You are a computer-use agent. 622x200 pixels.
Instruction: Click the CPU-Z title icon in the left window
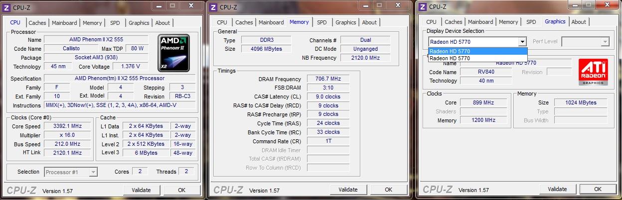7,6
